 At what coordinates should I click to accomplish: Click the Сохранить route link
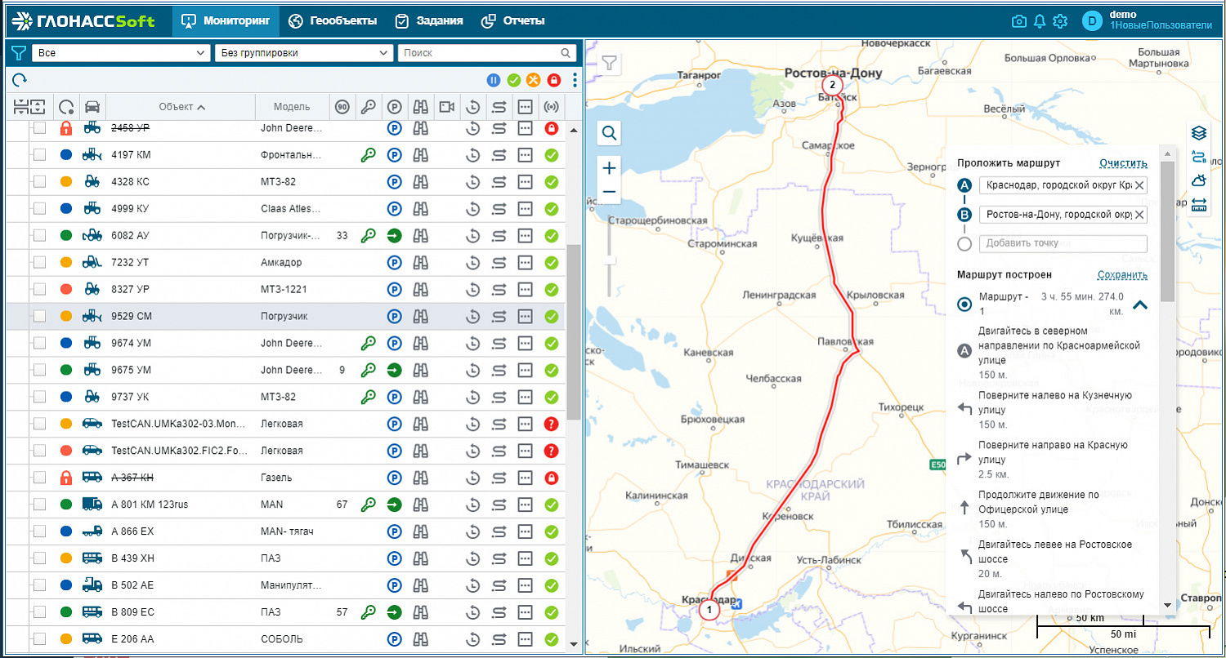[x=1122, y=275]
